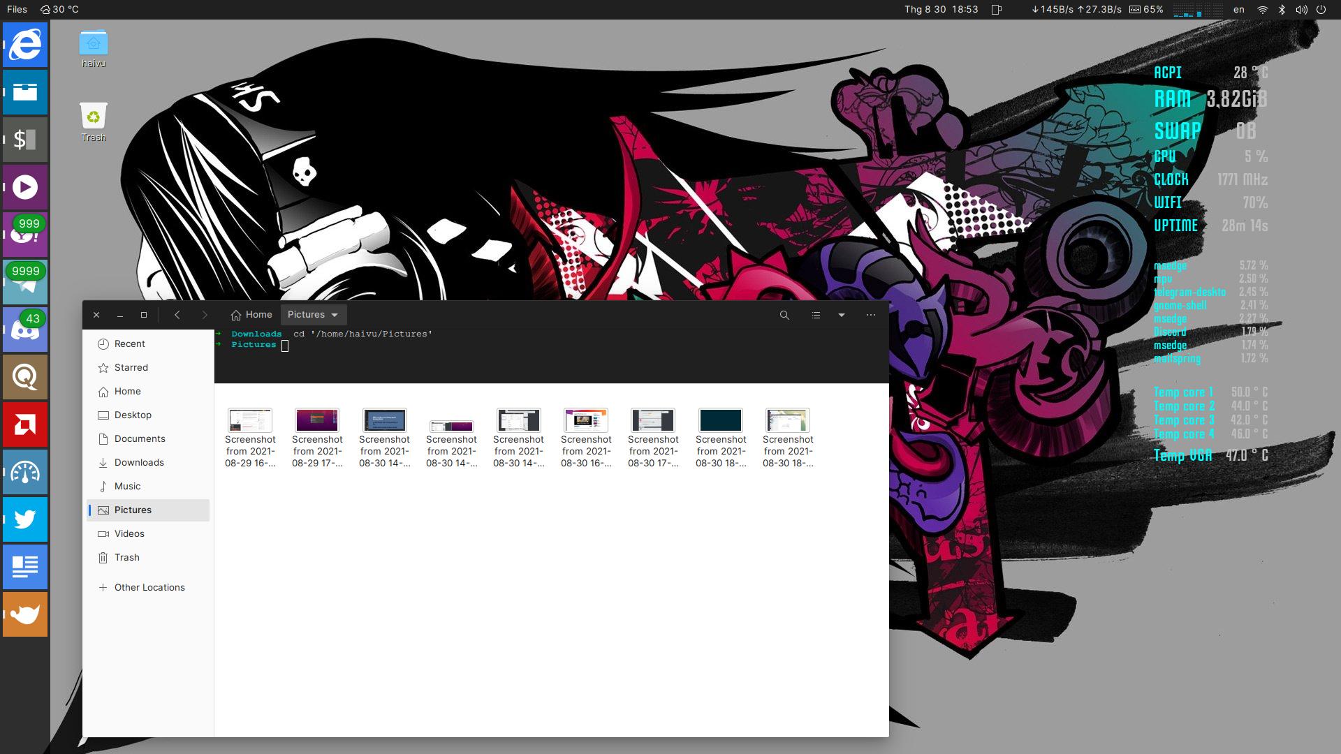Select the solid dark teal screenshot thumbnail
Screen dimensions: 1341x754
[721, 420]
